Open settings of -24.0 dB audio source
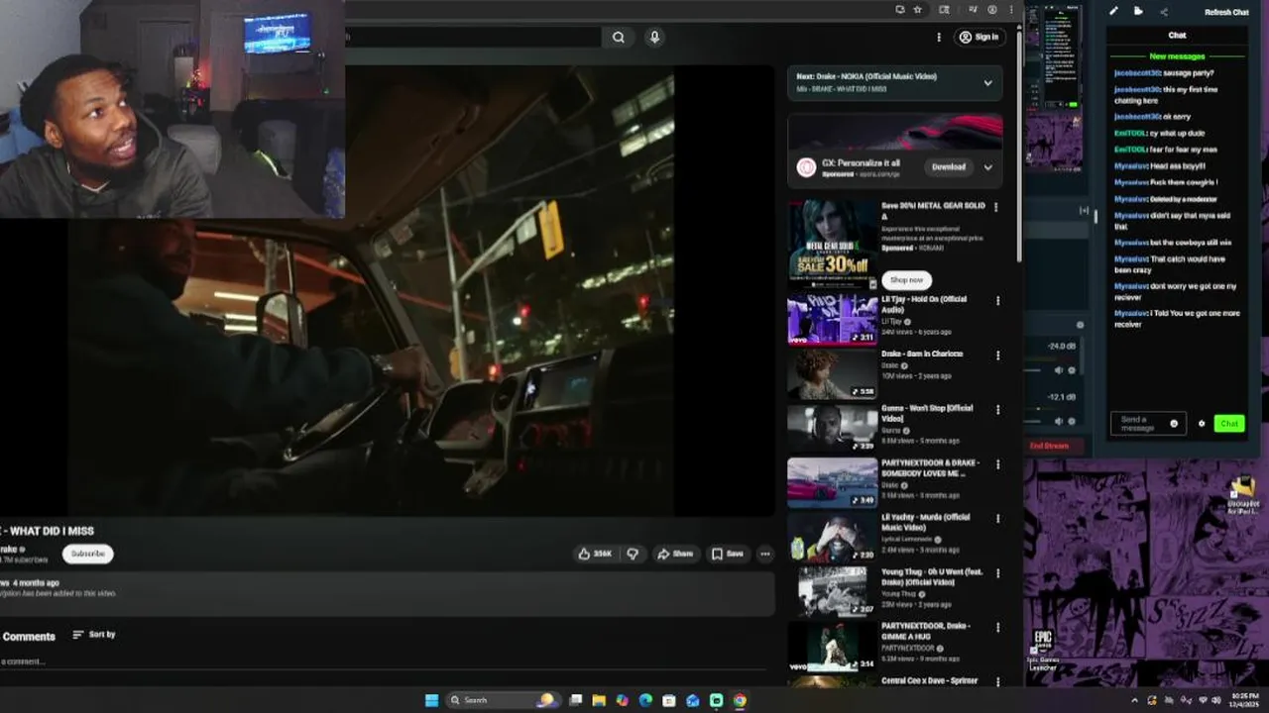The width and height of the screenshot is (1269, 713). point(1074,370)
